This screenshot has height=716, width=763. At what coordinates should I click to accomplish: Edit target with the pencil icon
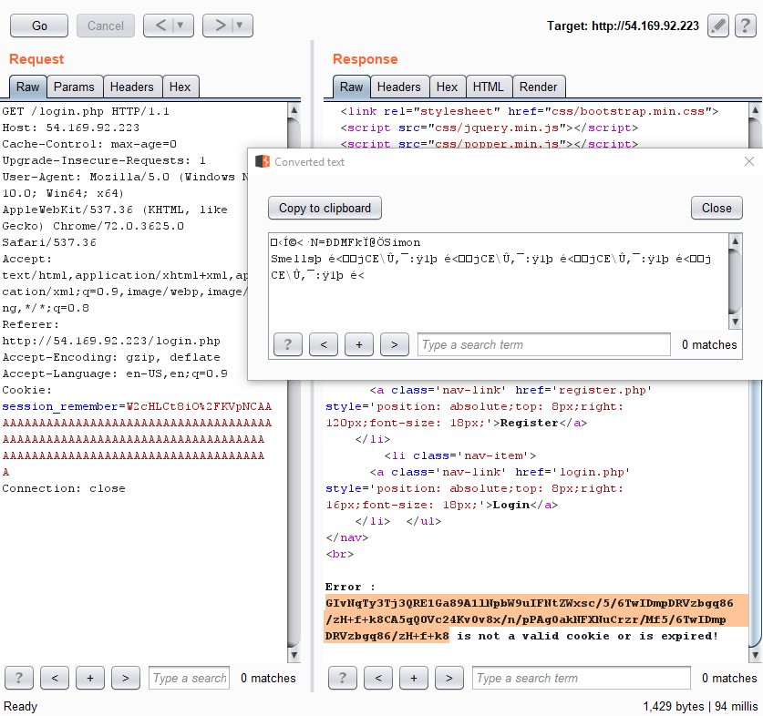tap(717, 26)
